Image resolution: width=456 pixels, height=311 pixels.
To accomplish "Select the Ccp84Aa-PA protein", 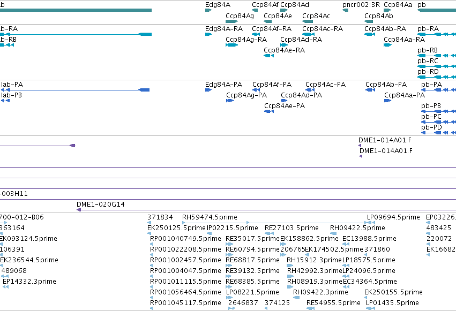I will click(387, 101).
